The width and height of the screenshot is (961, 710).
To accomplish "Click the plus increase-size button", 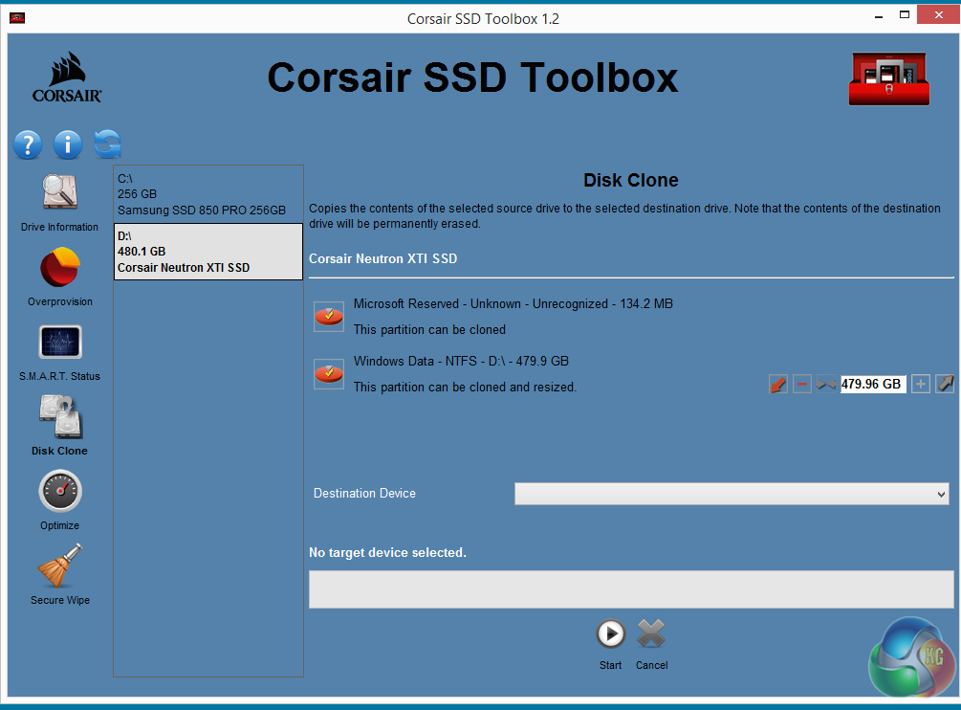I will click(920, 385).
